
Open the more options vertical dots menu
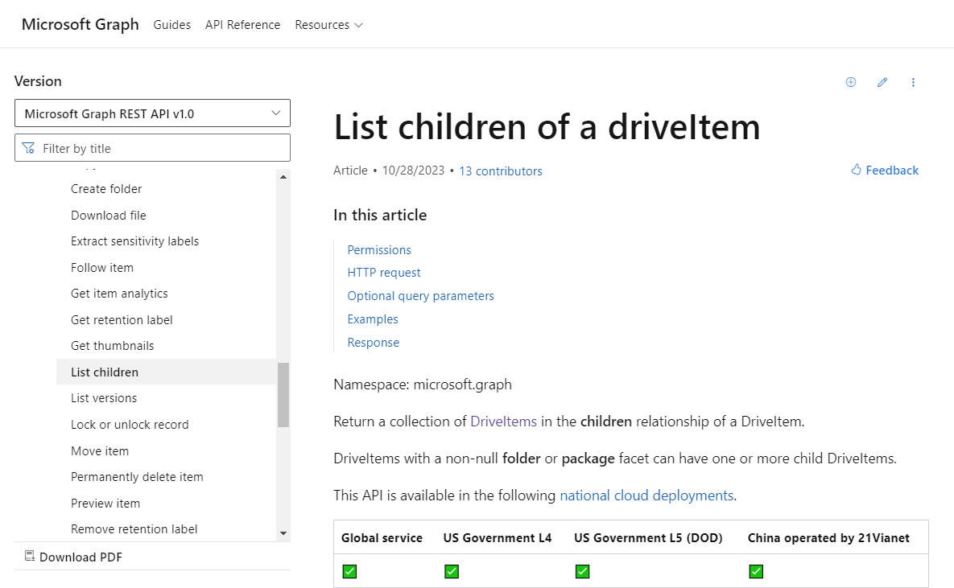pyautogui.click(x=913, y=82)
